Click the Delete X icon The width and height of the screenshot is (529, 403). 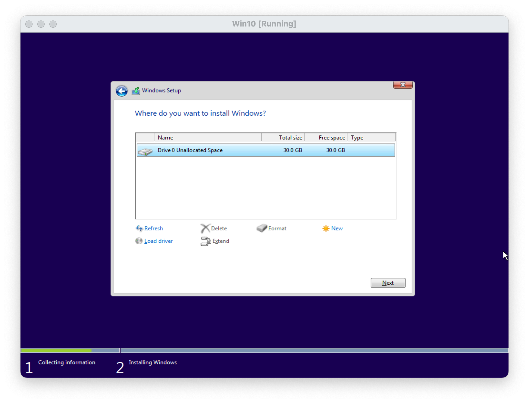coord(205,228)
